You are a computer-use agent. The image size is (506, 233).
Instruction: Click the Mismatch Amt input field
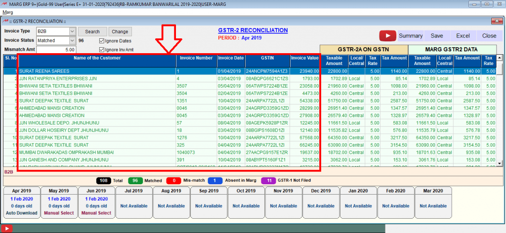56,50
